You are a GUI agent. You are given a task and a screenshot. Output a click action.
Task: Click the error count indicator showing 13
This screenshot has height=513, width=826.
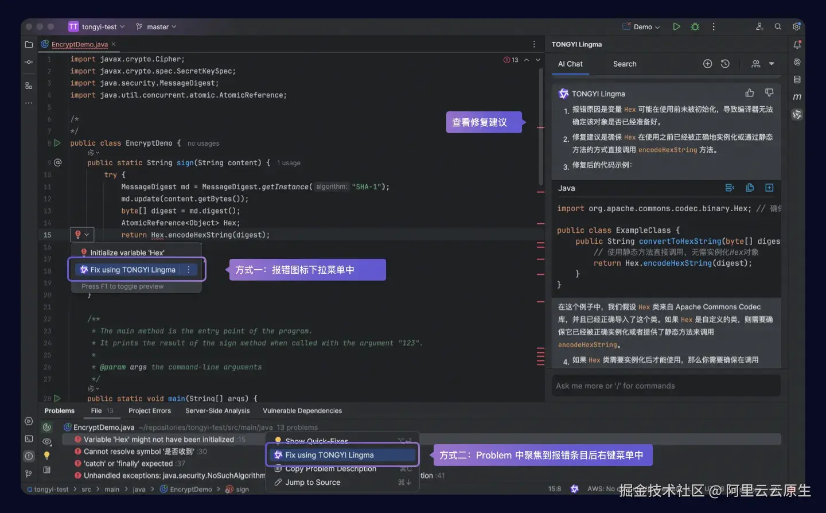click(x=511, y=60)
